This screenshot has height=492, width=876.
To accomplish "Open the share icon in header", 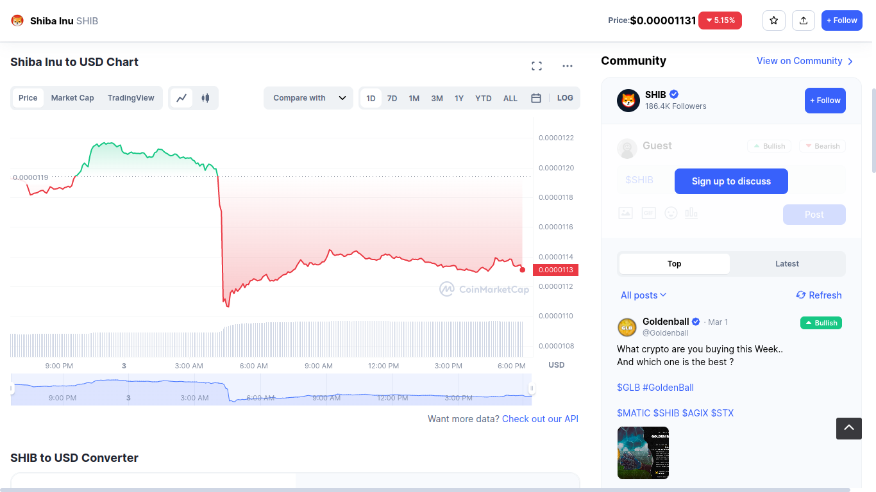I will click(x=803, y=20).
